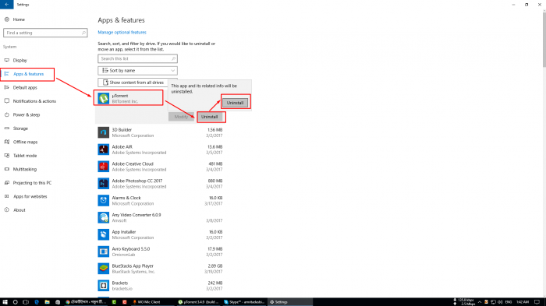The image size is (546, 306).
Task: Open Cortana from the taskbar
Action: point(16,302)
